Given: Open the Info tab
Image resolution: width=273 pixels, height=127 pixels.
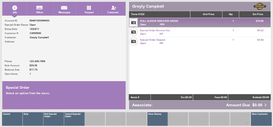Looking at the screenshot, I should click(15, 9).
